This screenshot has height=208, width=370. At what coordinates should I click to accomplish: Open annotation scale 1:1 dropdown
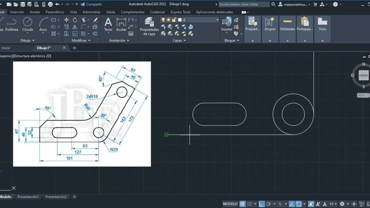coord(333,204)
